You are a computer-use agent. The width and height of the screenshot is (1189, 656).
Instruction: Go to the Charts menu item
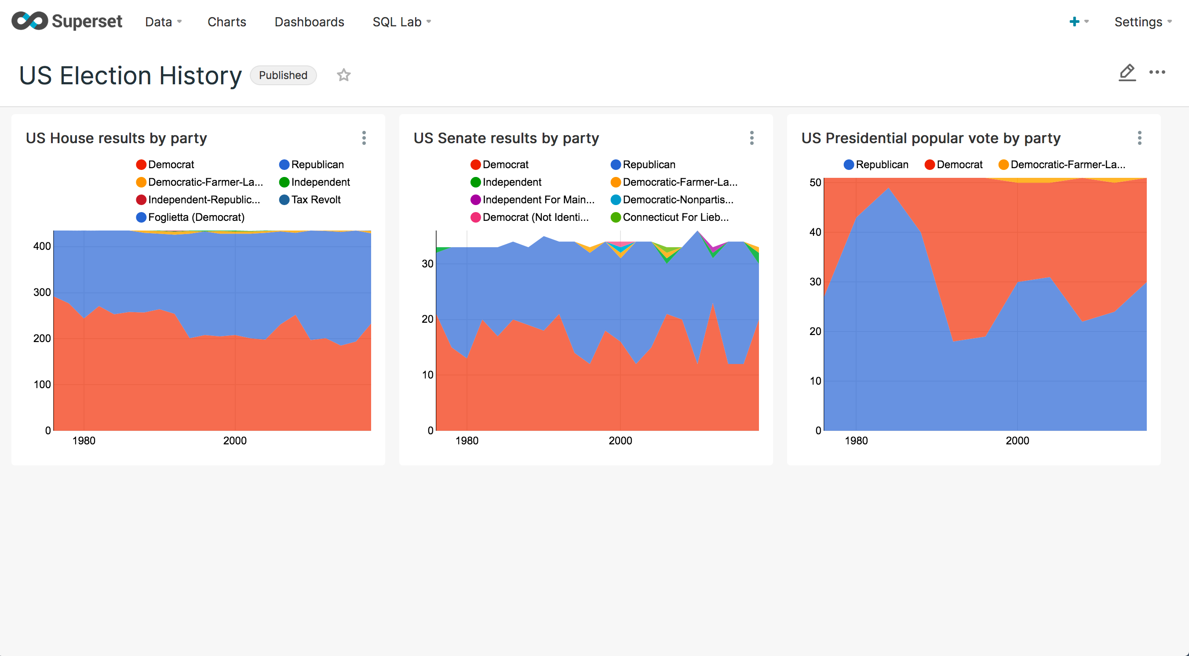(x=226, y=22)
